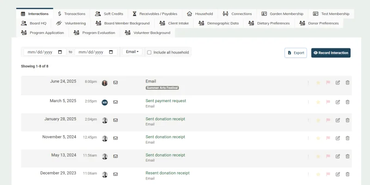Viewport: 370px width, 185px height.
Task: Delete the May 13, 2024 donation receipt row
Action: pyautogui.click(x=347, y=156)
